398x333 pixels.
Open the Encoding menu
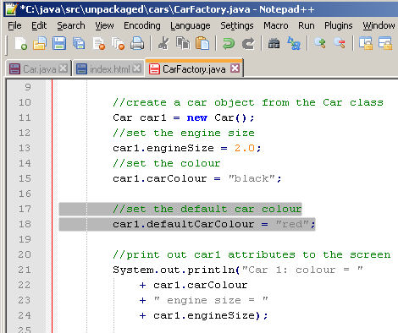click(142, 25)
